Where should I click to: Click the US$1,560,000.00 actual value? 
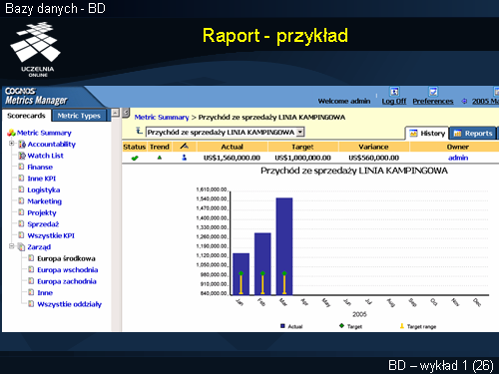(232, 158)
